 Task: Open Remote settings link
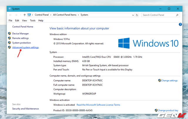click(20, 38)
